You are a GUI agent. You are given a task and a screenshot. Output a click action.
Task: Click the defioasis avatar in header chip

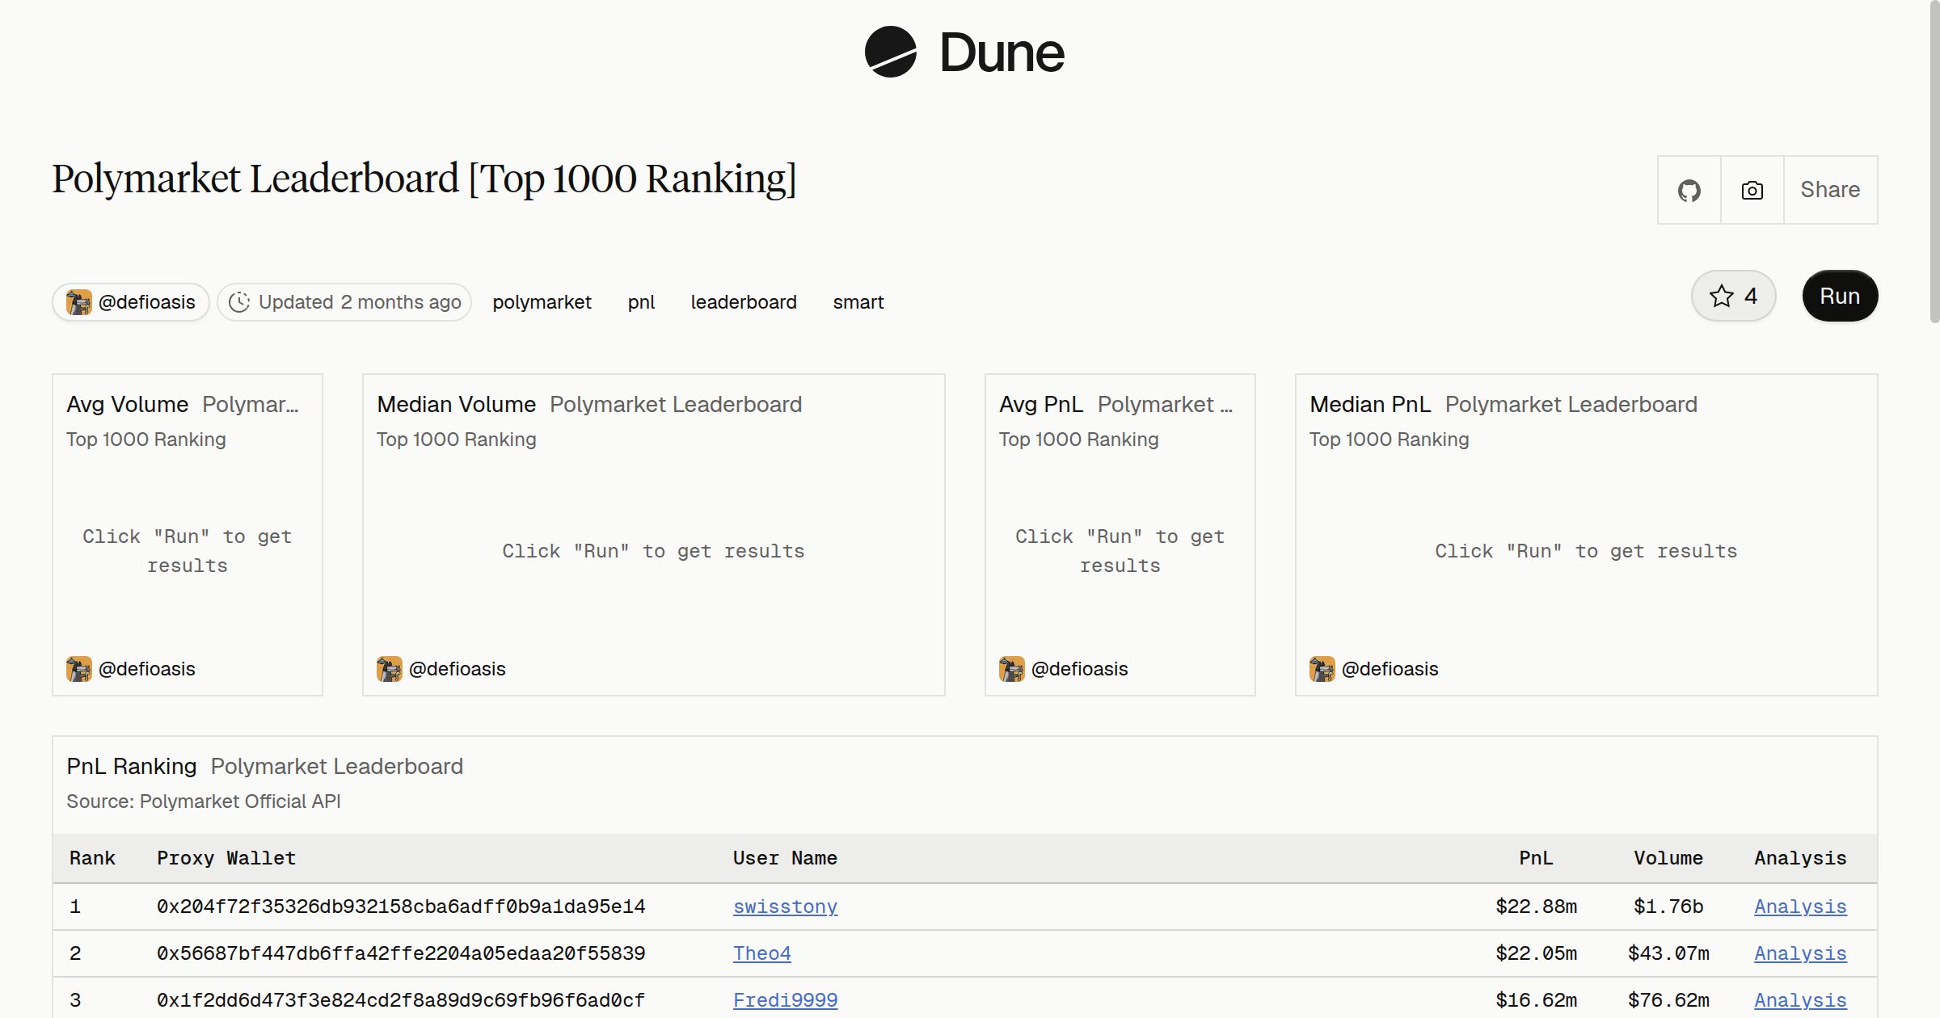pyautogui.click(x=78, y=302)
